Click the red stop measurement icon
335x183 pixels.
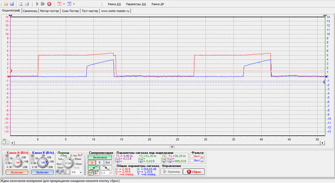pyautogui.click(x=49, y=3)
